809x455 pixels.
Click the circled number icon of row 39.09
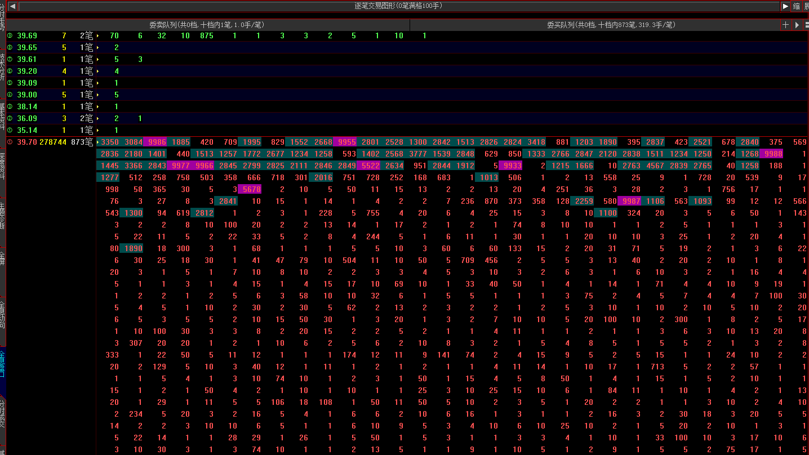pos(10,83)
